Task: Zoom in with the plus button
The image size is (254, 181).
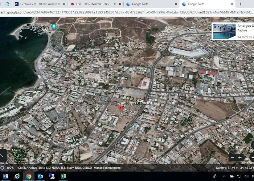Action: (x=240, y=157)
